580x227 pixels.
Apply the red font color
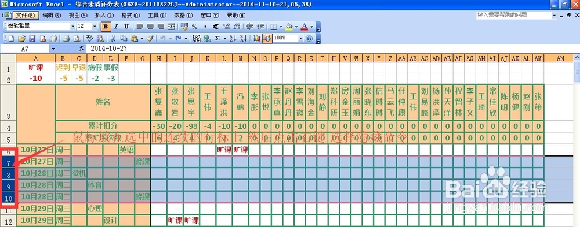coord(304,27)
